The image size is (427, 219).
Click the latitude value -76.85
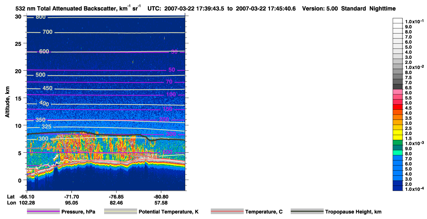[x=116, y=197]
